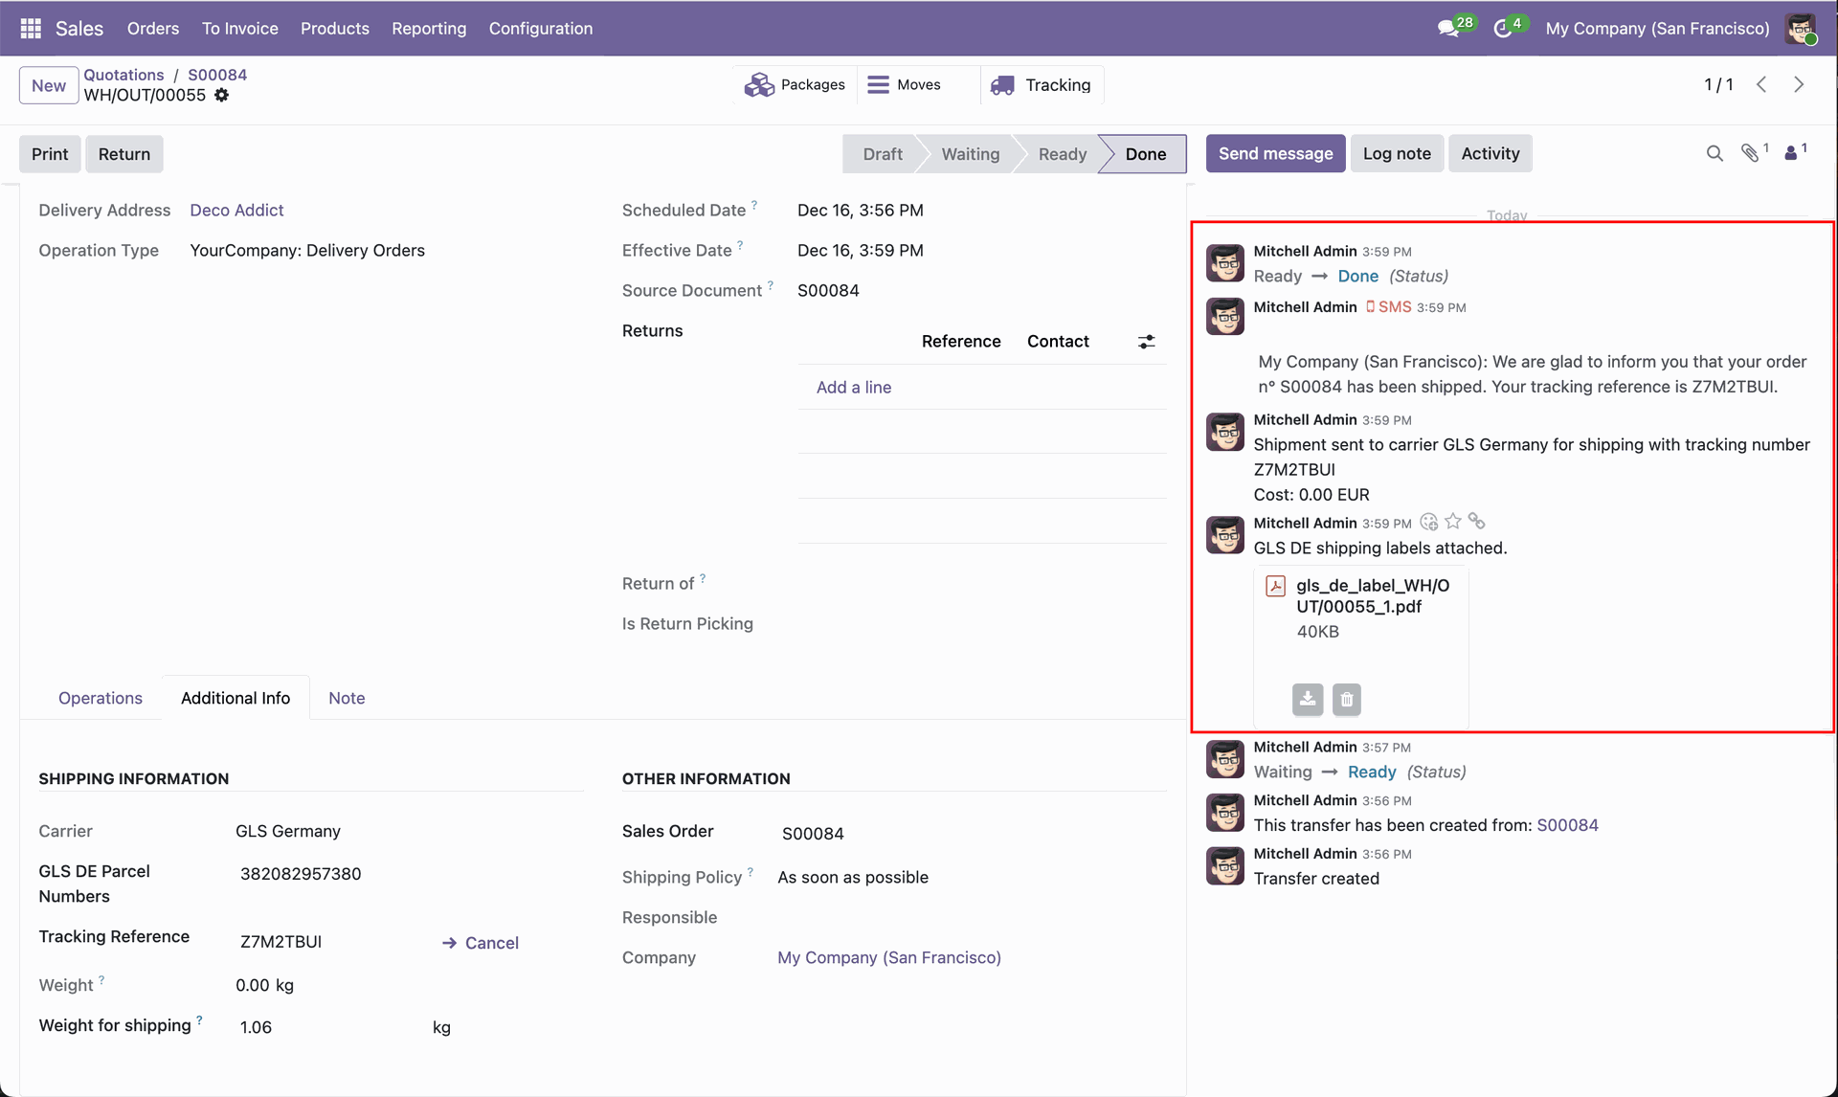
Task: Open the Reporting menu
Action: click(x=429, y=29)
